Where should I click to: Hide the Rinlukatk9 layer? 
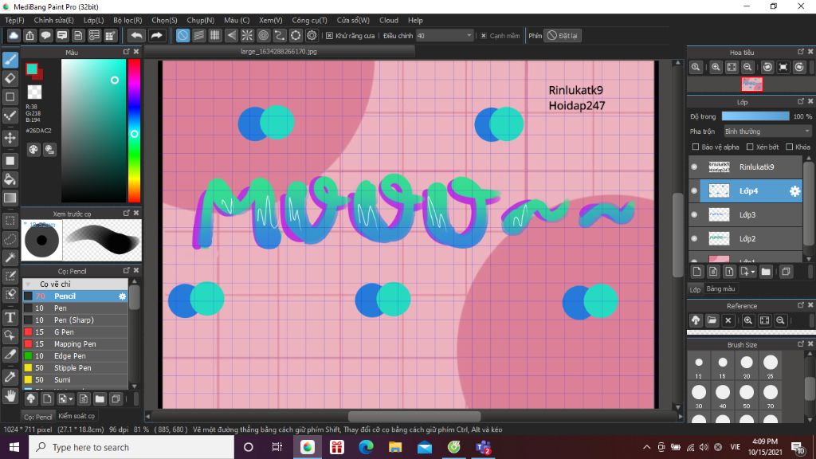(x=694, y=167)
